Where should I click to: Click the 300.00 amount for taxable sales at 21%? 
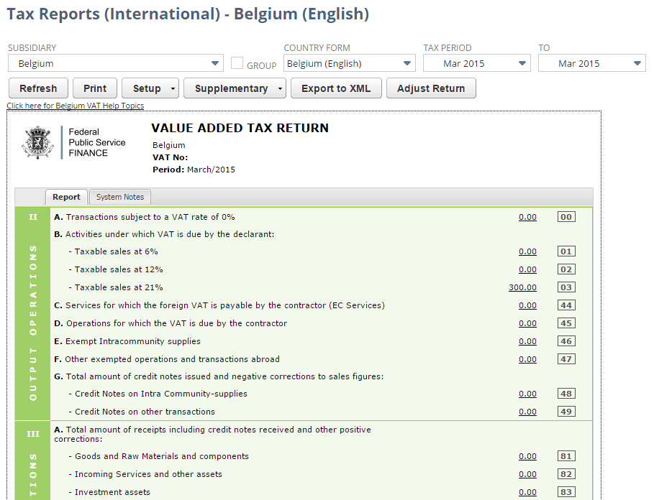[x=523, y=287]
